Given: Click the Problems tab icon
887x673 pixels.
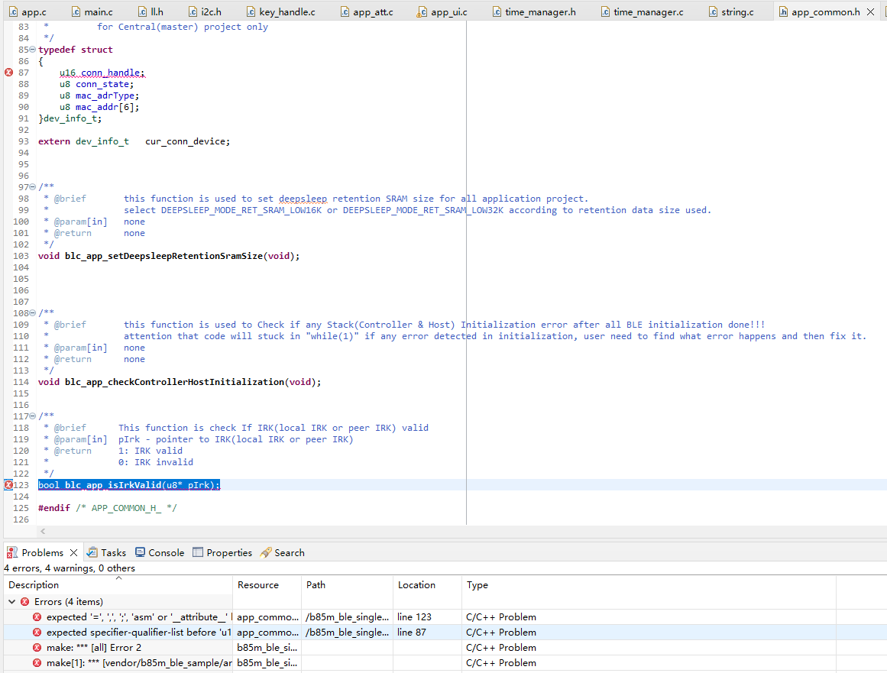Looking at the screenshot, I should (x=12, y=552).
